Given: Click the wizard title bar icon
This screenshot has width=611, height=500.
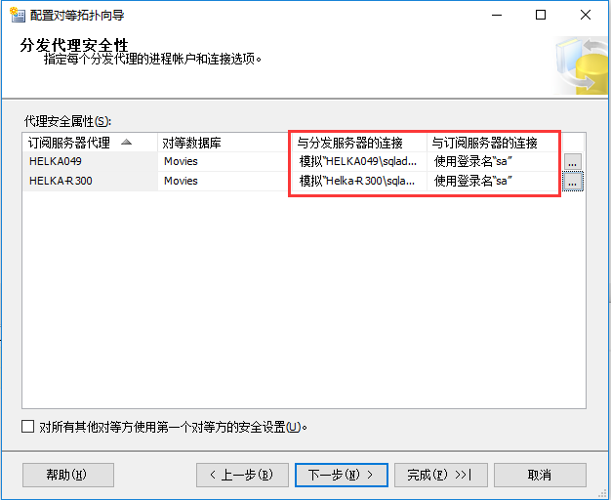Looking at the screenshot, I should (18, 15).
